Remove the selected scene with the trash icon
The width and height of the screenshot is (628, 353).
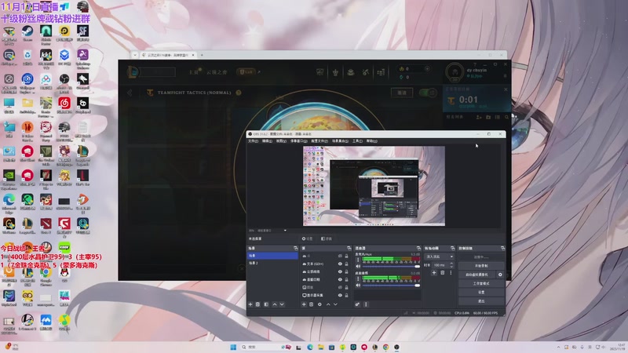[258, 304]
